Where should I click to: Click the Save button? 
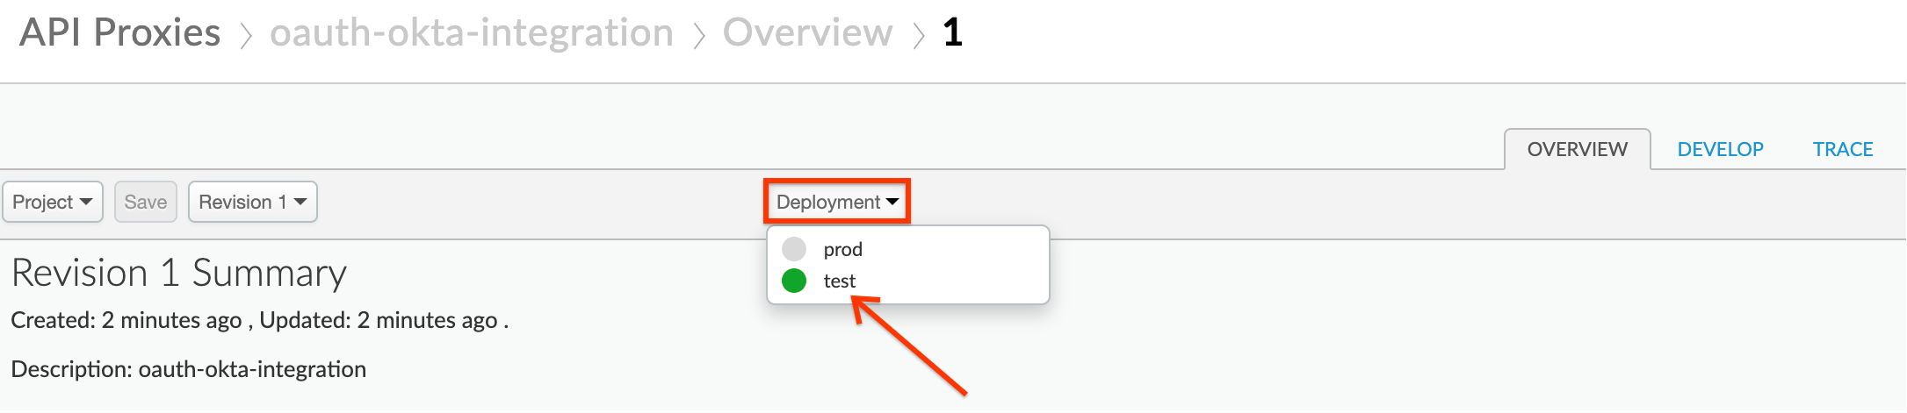pos(146,202)
